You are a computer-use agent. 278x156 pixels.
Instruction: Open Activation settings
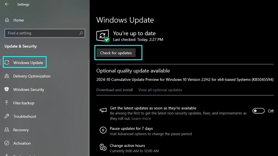point(22,143)
